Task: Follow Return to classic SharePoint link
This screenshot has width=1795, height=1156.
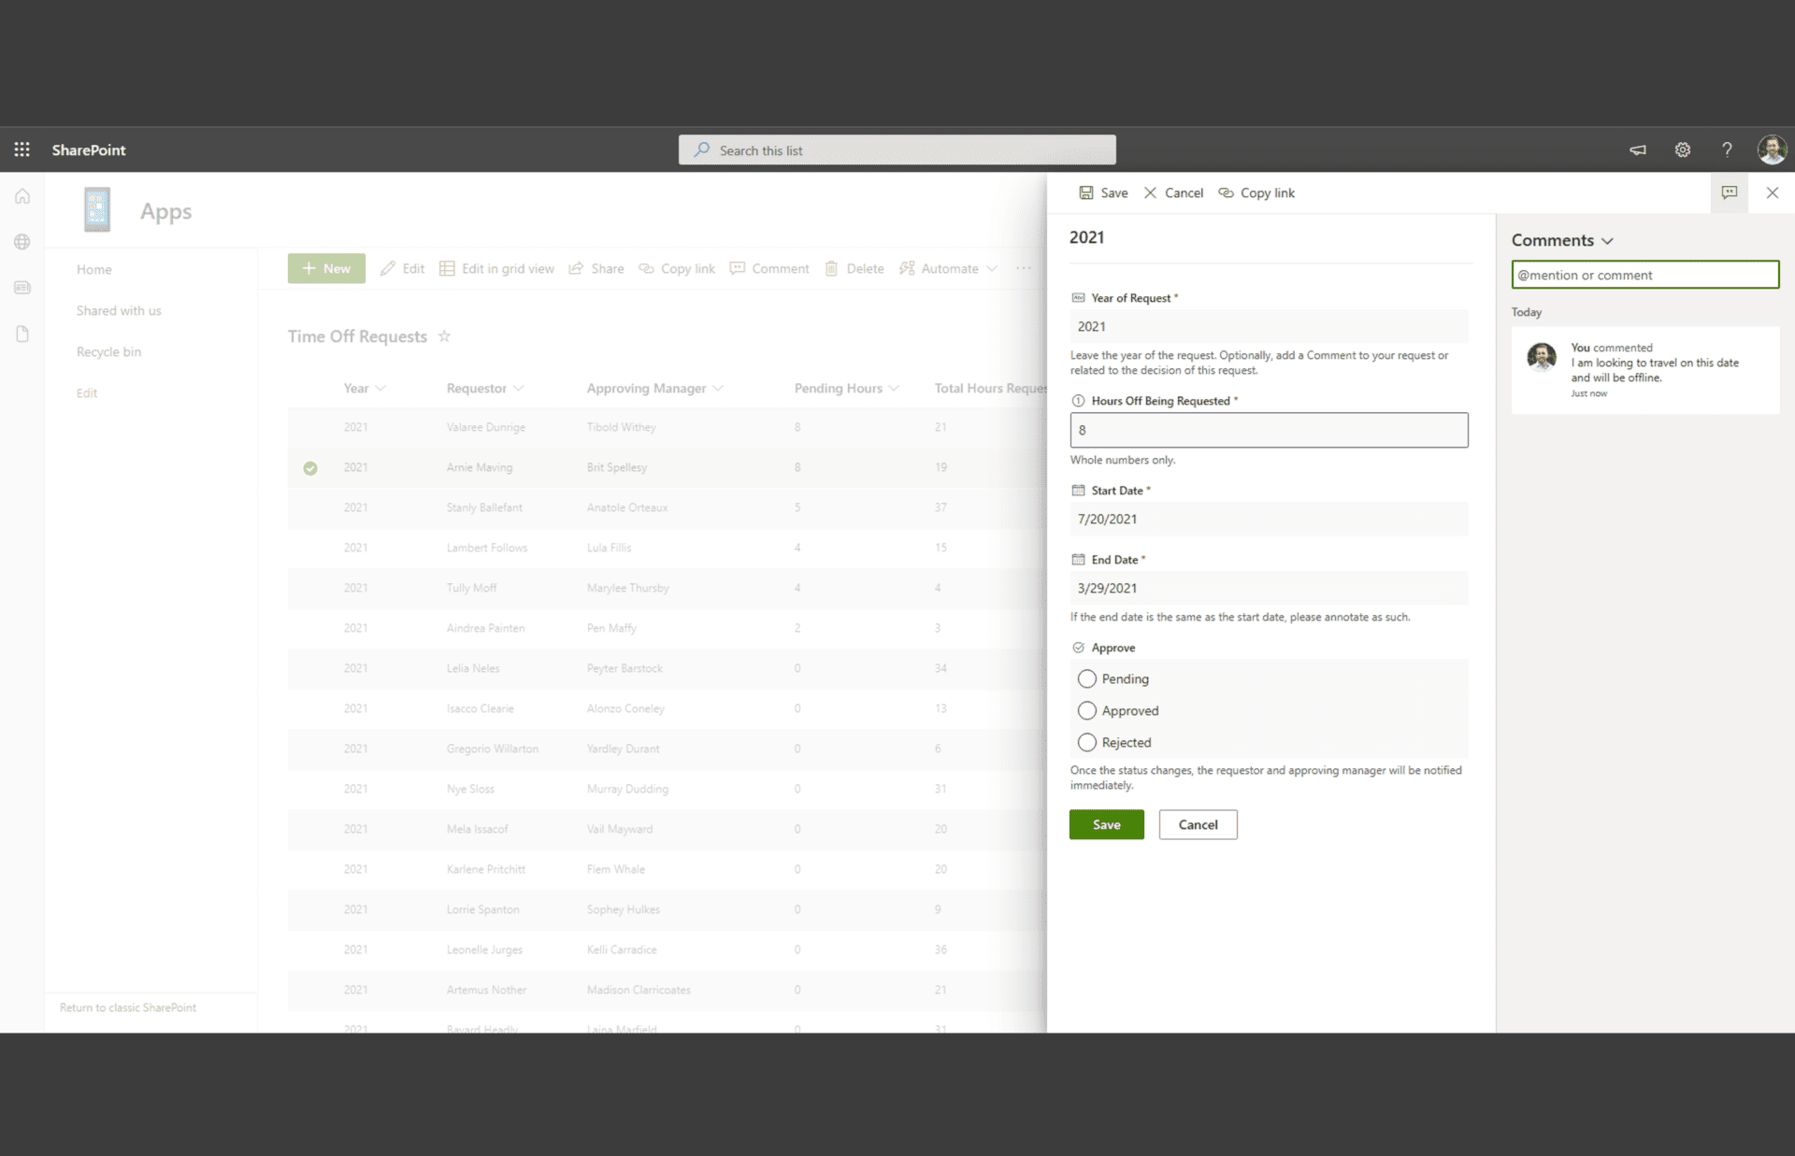Action: [128, 1007]
